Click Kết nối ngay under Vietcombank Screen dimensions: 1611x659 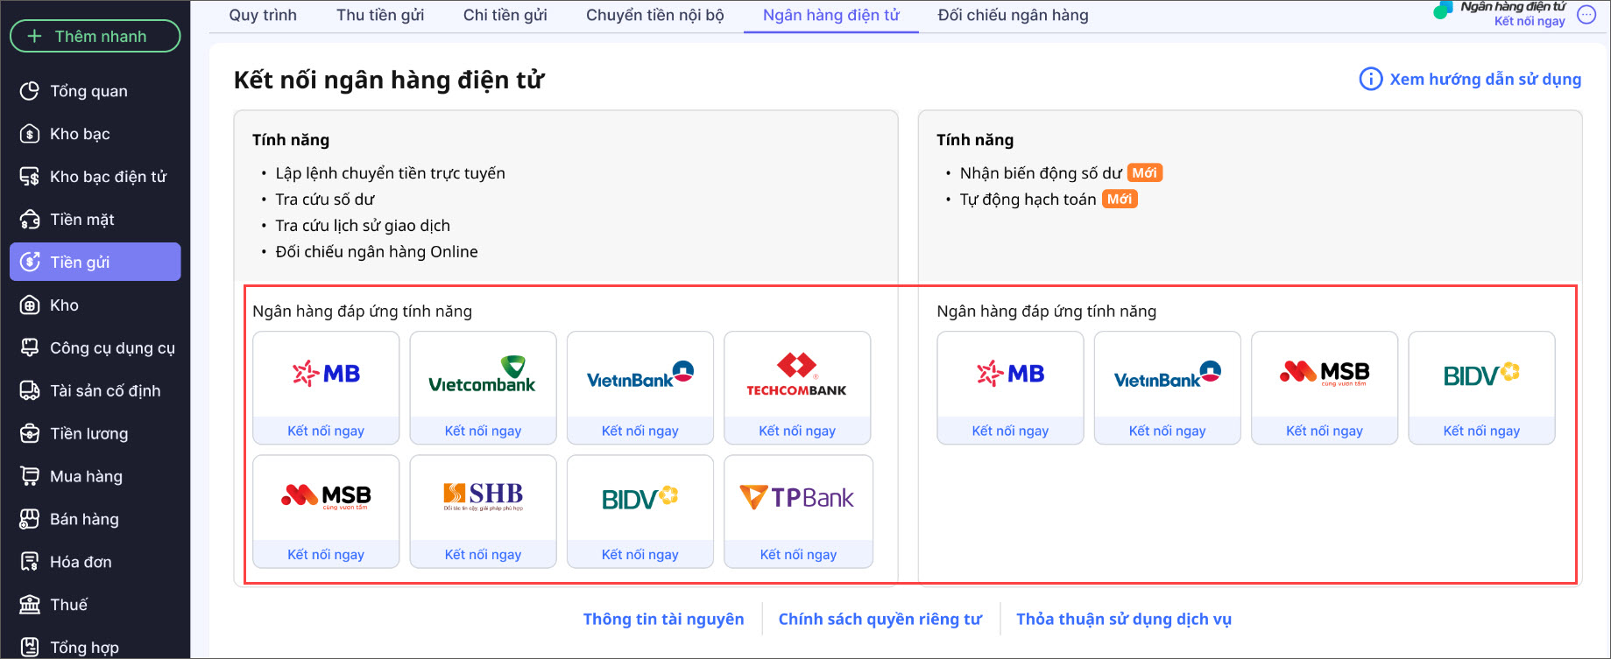click(x=483, y=431)
